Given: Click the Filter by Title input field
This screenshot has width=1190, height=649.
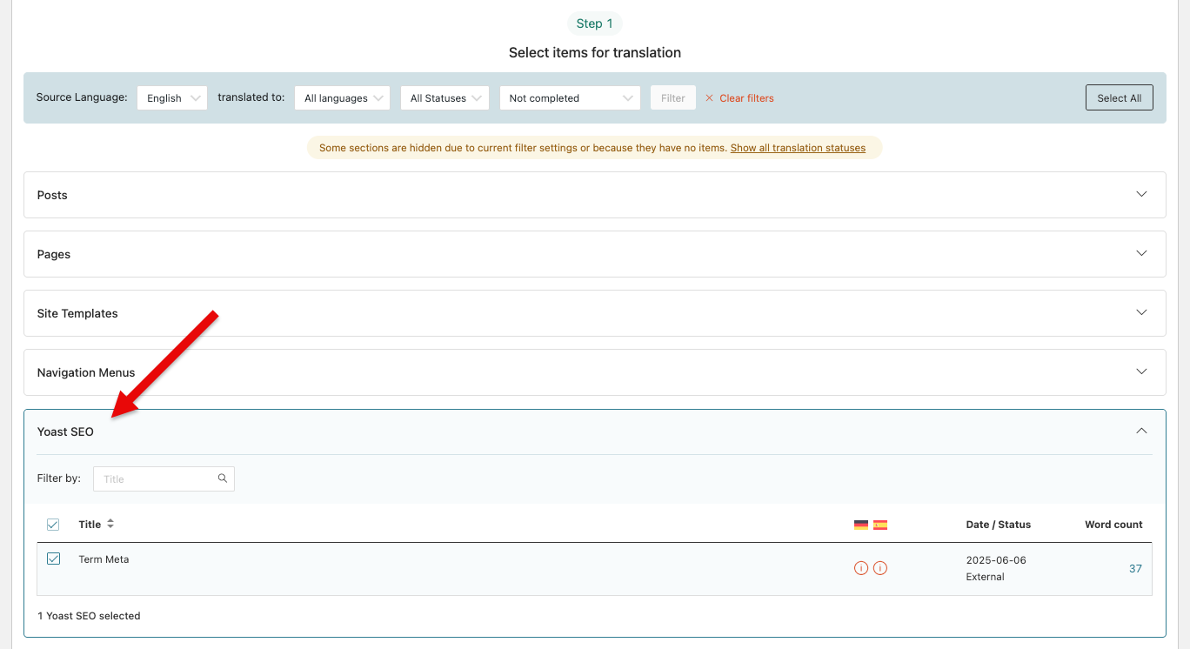Looking at the screenshot, I should point(164,478).
